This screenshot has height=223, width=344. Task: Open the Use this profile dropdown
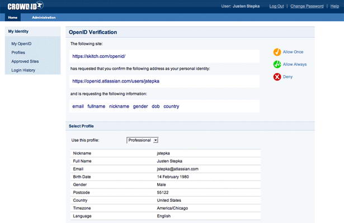(143, 140)
